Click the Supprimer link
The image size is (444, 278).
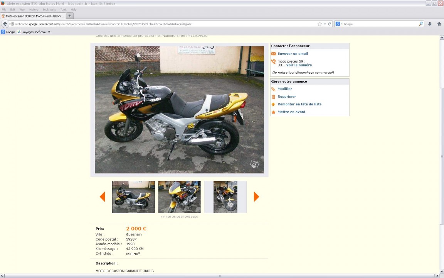pos(287,97)
